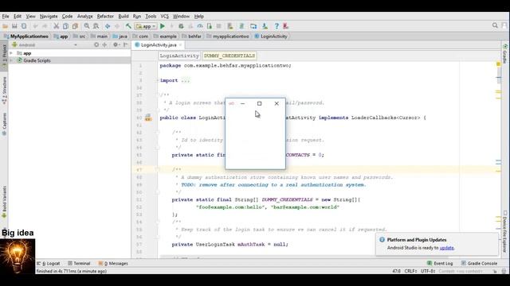Toggle the Captures tool window side tab
The width and height of the screenshot is (510, 286).
(4, 124)
